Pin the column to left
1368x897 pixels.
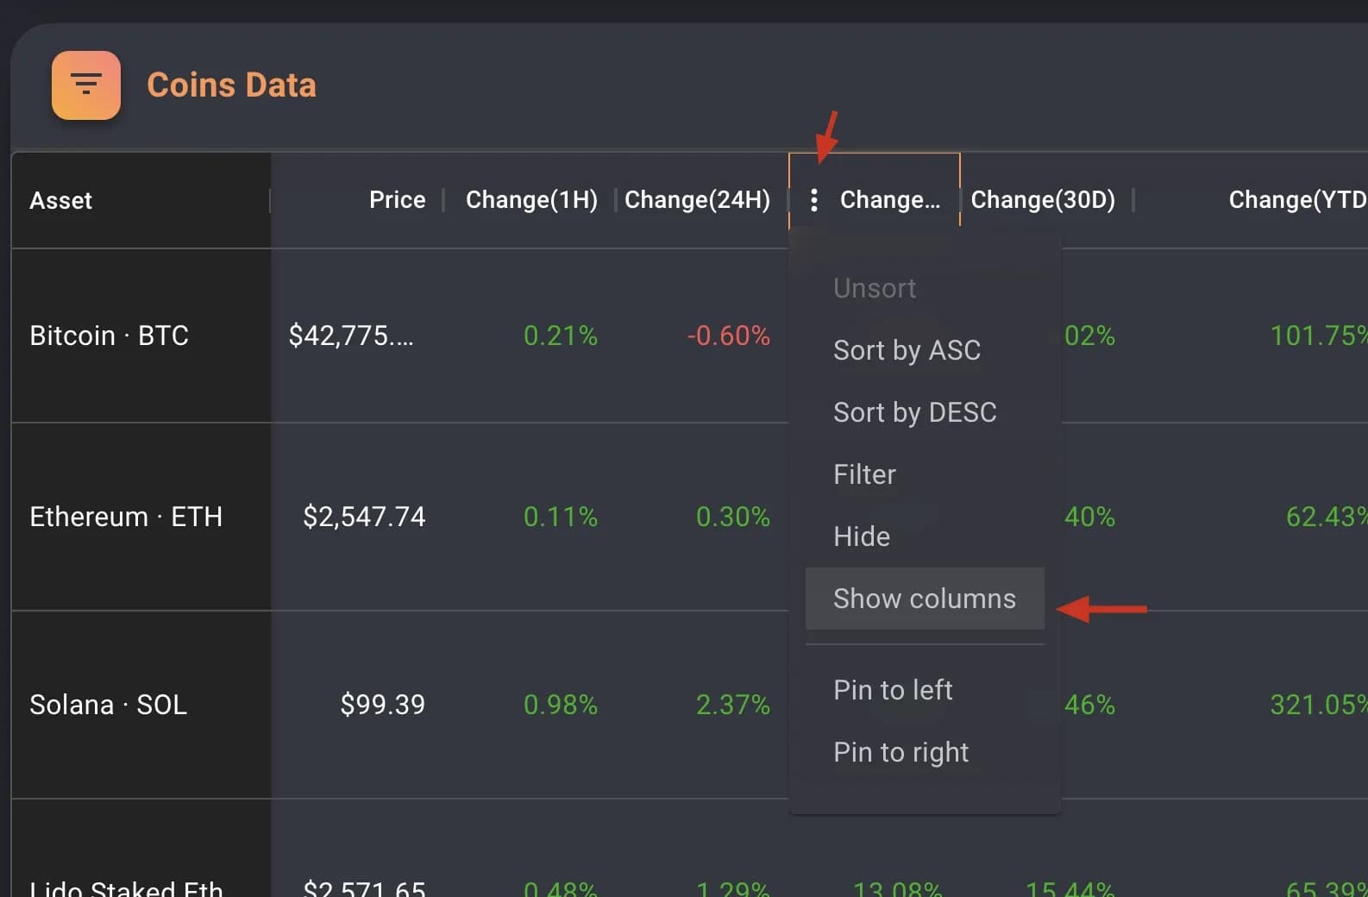[893, 690]
